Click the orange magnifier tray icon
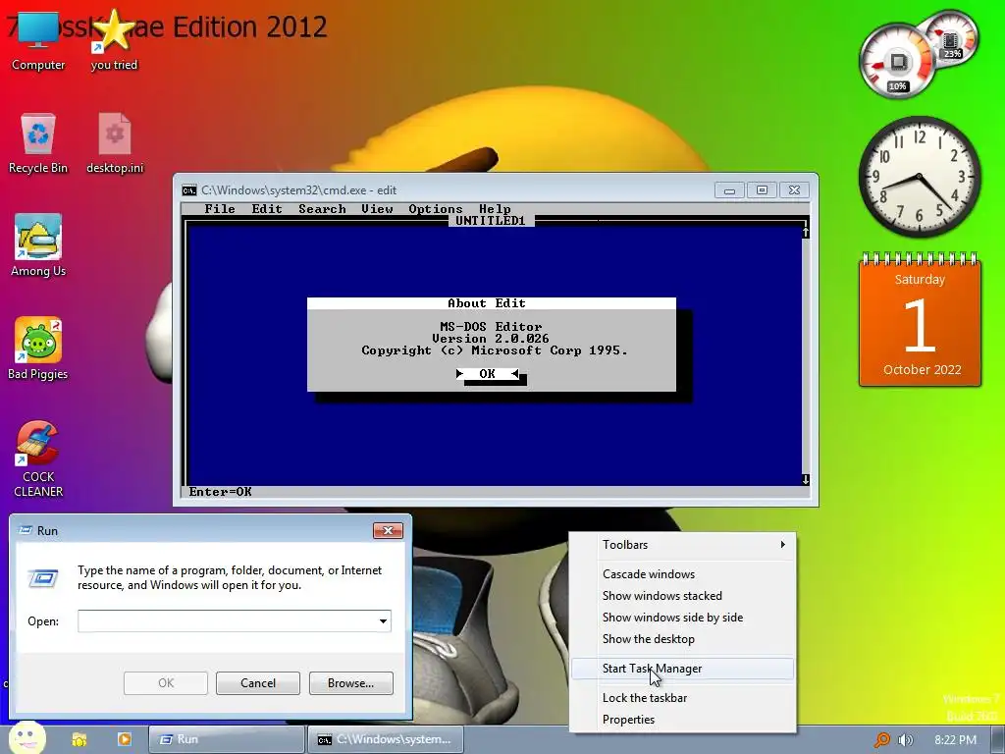Screen dimensions: 1005x754 tap(882, 740)
